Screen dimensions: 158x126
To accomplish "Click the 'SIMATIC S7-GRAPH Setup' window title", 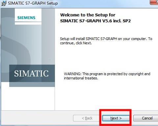I will click(33, 3).
